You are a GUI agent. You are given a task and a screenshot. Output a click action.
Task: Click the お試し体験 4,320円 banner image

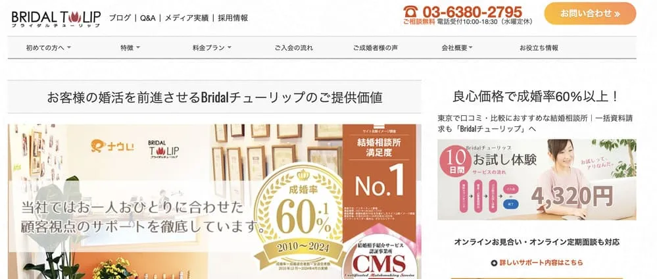[537, 180]
